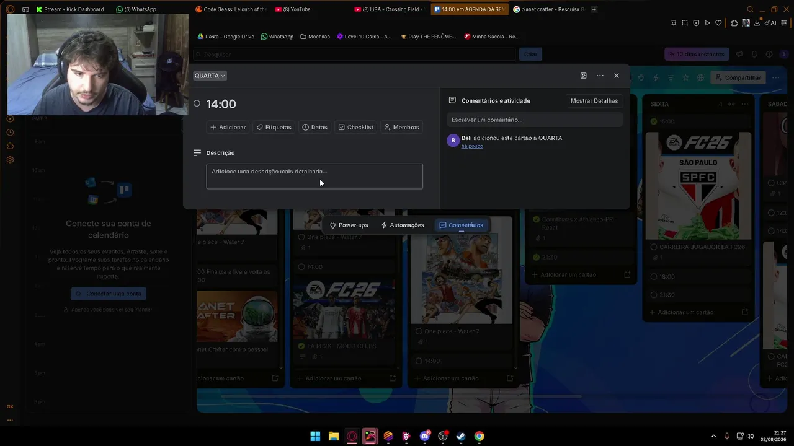Screen dimensions: 794x446
Task: Click the Compartilhar share button
Action: [738, 77]
